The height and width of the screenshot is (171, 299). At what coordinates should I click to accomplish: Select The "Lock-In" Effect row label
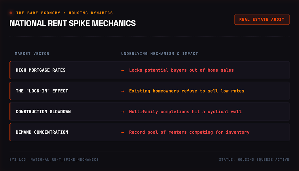42,91
